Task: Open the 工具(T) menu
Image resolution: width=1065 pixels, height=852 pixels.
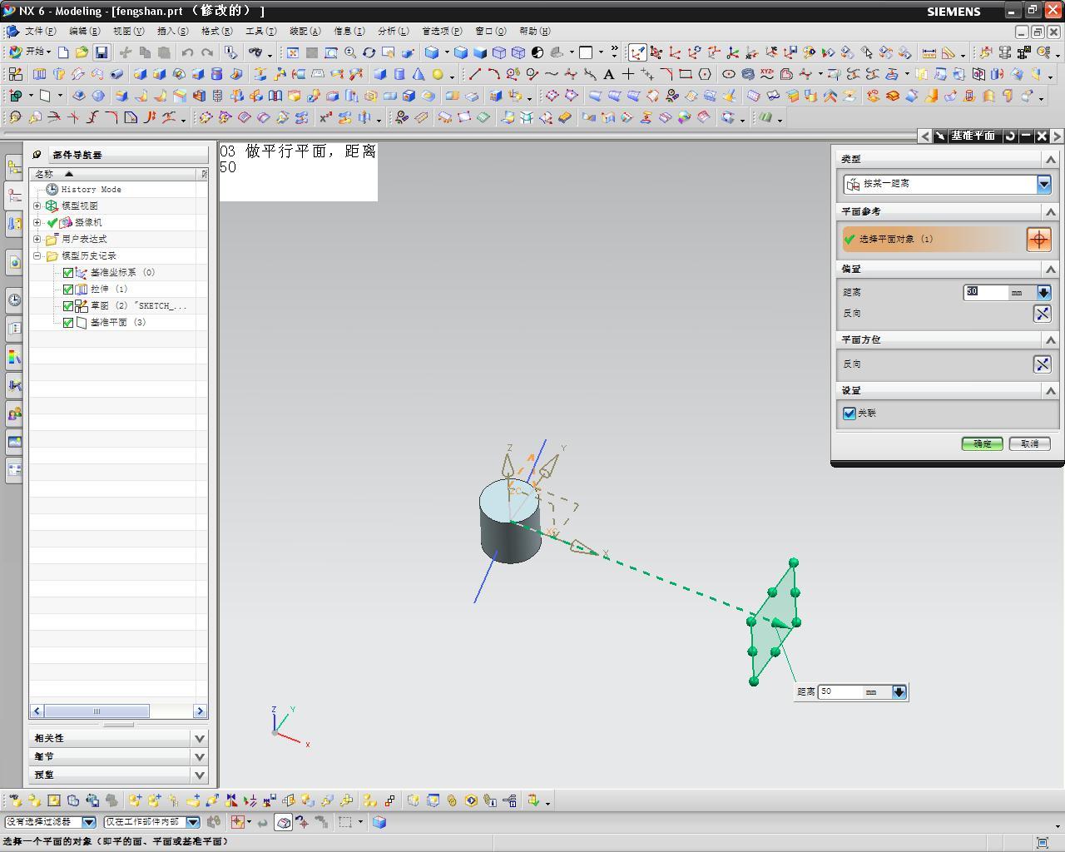Action: click(260, 31)
